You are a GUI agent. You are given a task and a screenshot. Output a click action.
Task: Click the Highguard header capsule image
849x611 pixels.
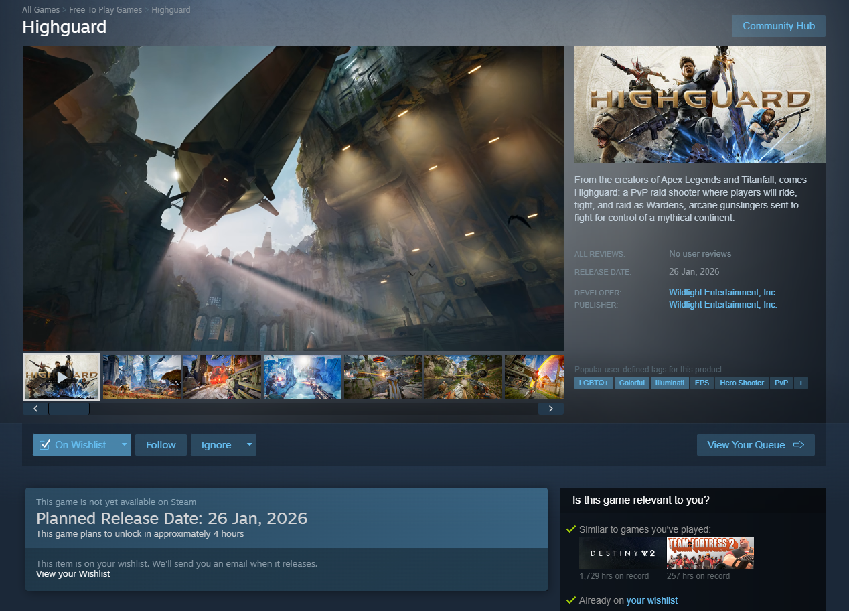(700, 105)
